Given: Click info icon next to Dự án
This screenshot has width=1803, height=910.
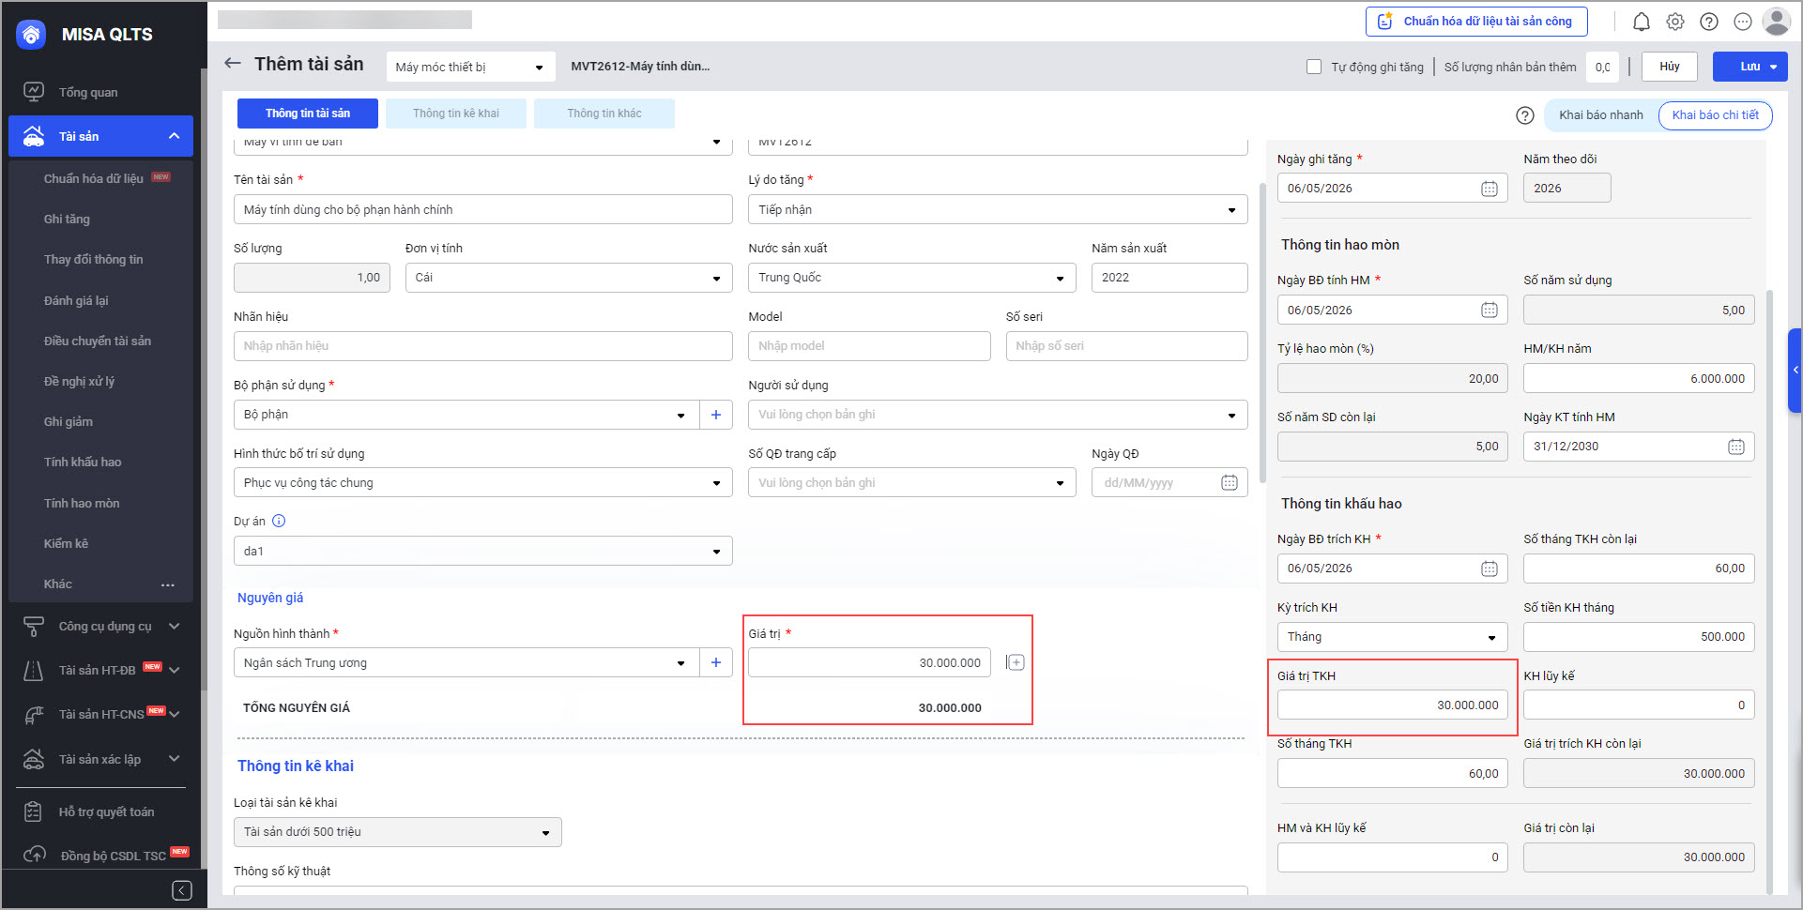Looking at the screenshot, I should [x=279, y=522].
